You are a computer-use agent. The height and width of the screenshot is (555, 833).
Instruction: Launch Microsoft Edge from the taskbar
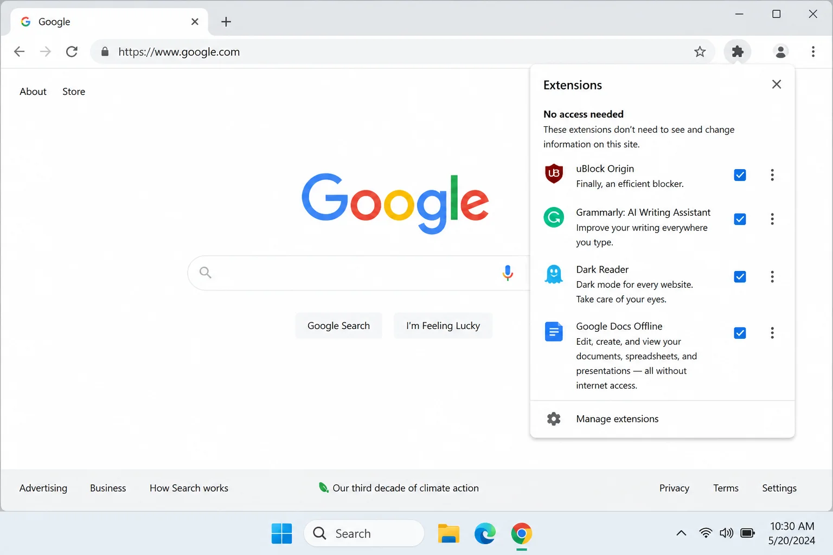click(485, 533)
